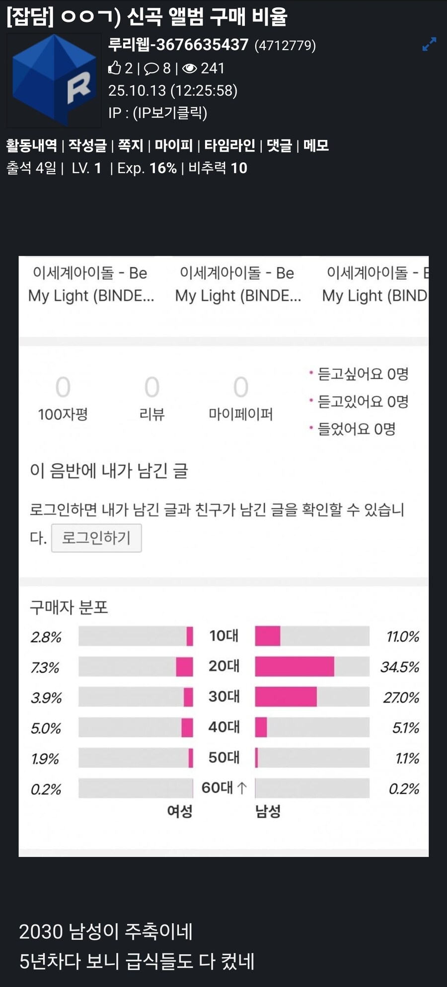The height and width of the screenshot is (987, 447).
Task: Open the 활동내역 menu item
Action: pyautogui.click(x=31, y=145)
